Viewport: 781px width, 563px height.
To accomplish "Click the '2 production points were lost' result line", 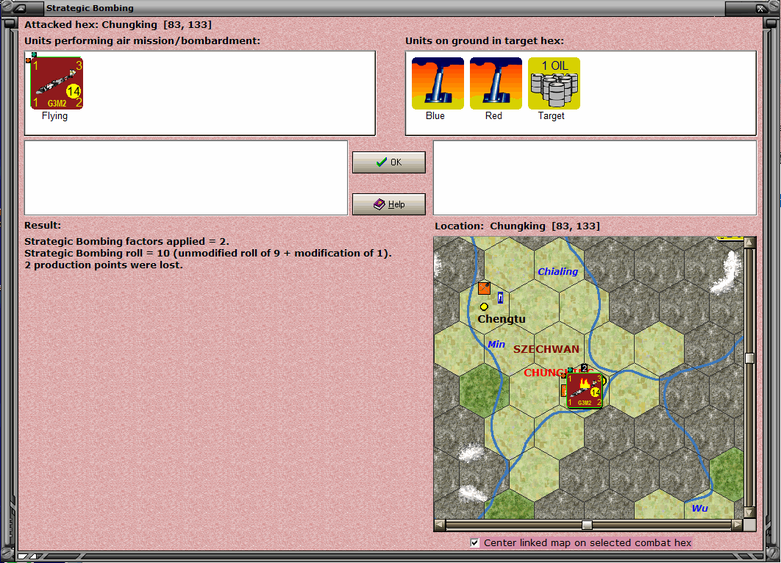I will pos(104,265).
